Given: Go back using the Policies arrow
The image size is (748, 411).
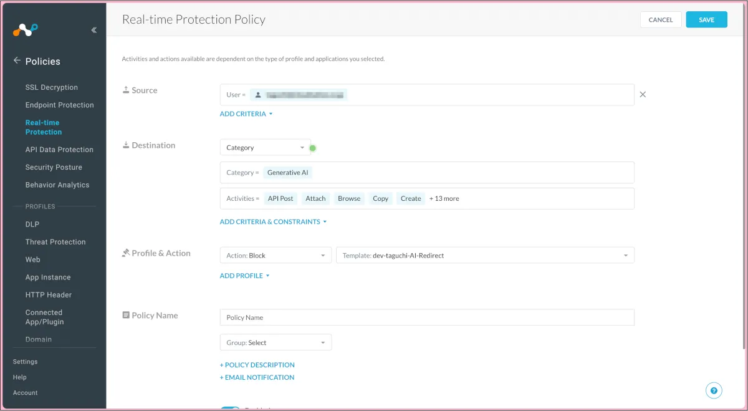Looking at the screenshot, I should (x=17, y=60).
